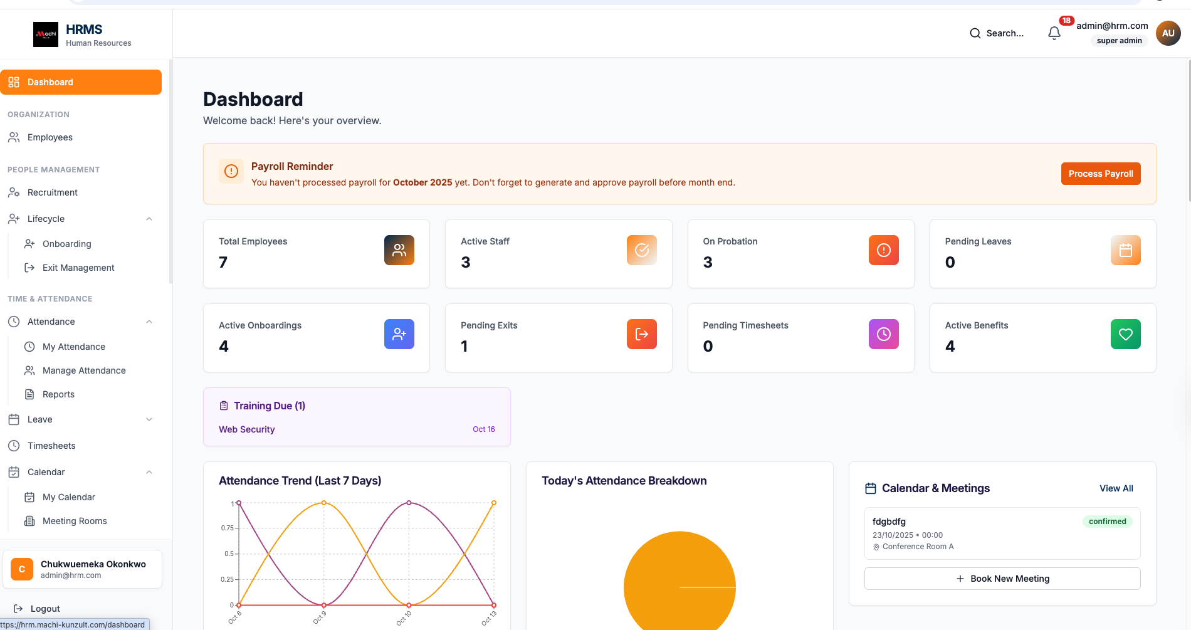Open the Calendar & Meetings calendar icon
This screenshot has height=630, width=1191.
[871, 488]
